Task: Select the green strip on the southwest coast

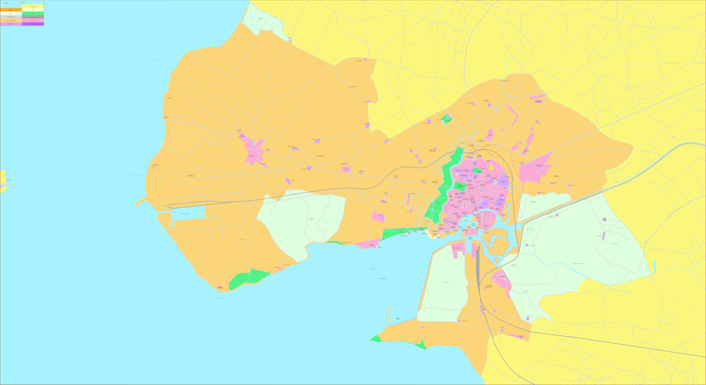Action: (249, 278)
